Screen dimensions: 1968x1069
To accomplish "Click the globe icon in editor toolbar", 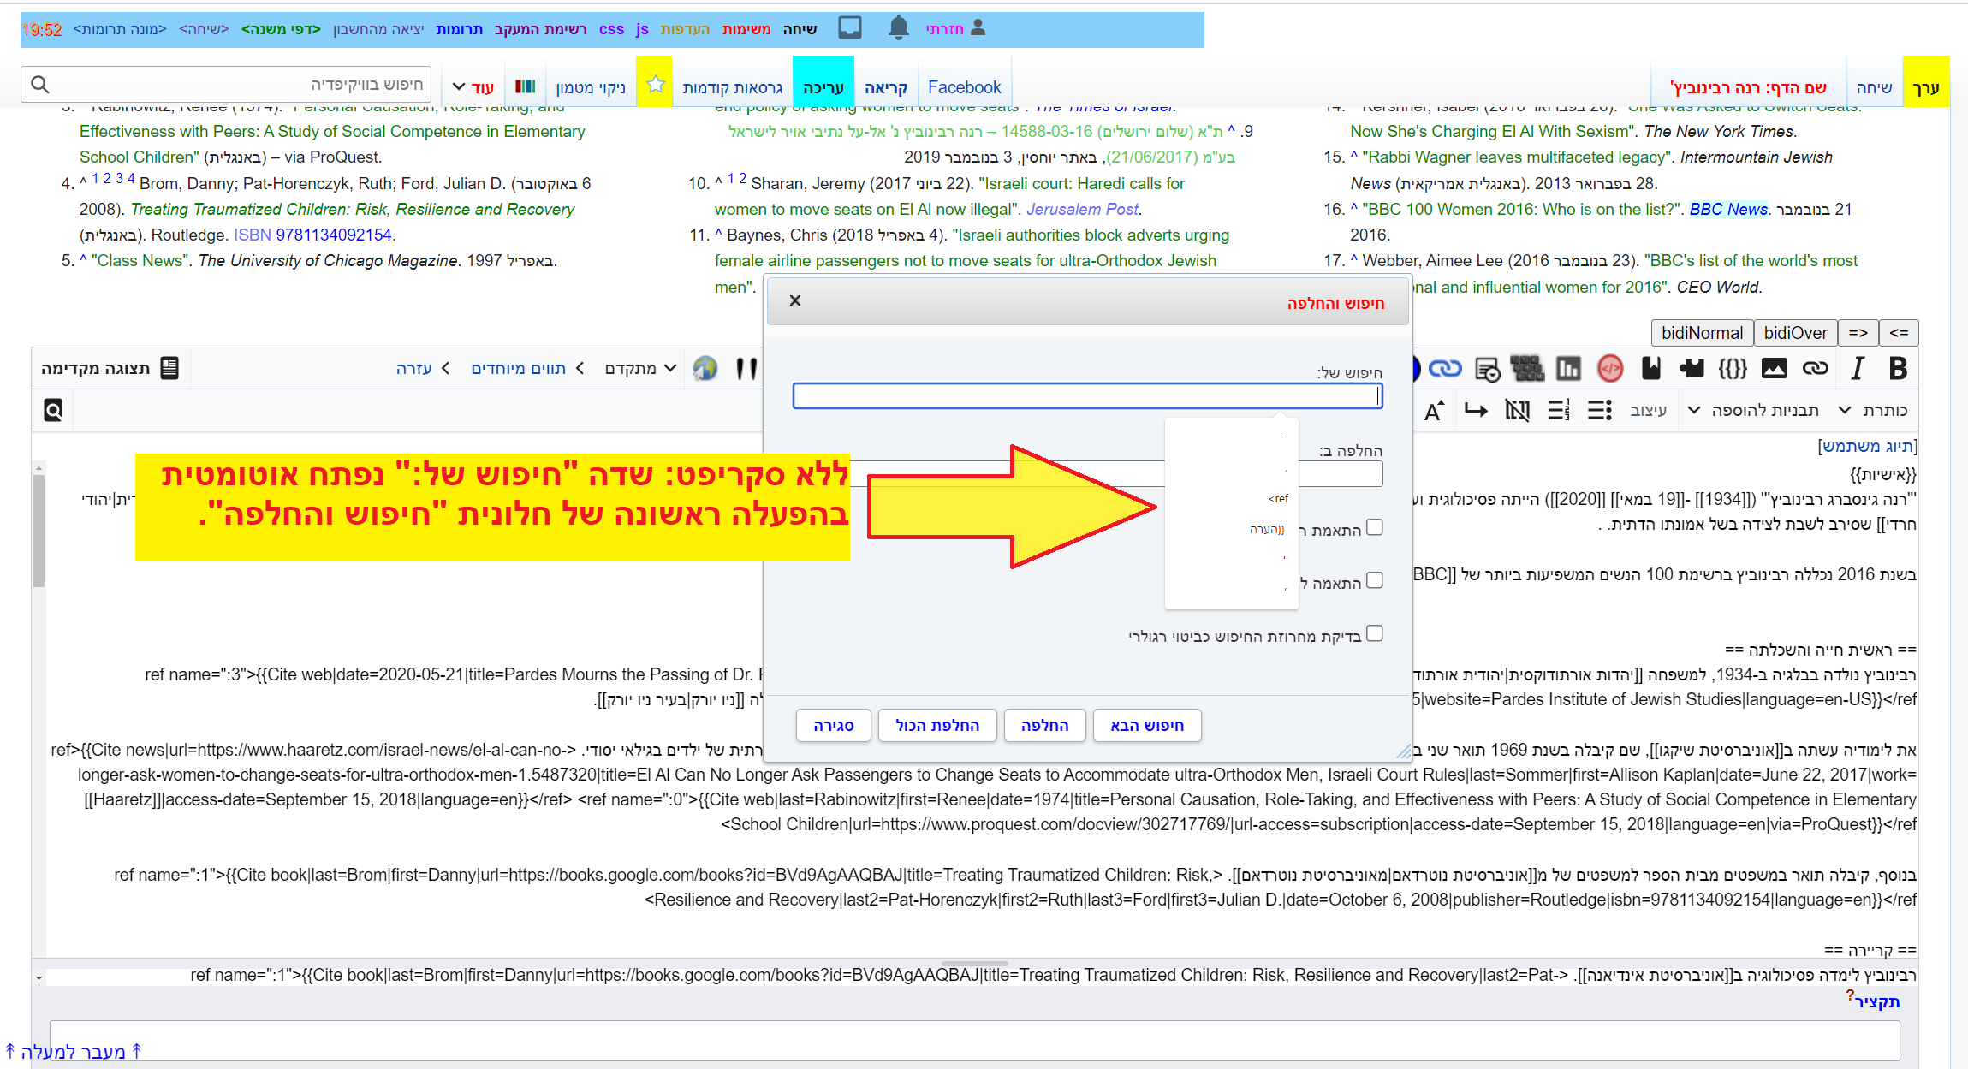I will coord(705,369).
